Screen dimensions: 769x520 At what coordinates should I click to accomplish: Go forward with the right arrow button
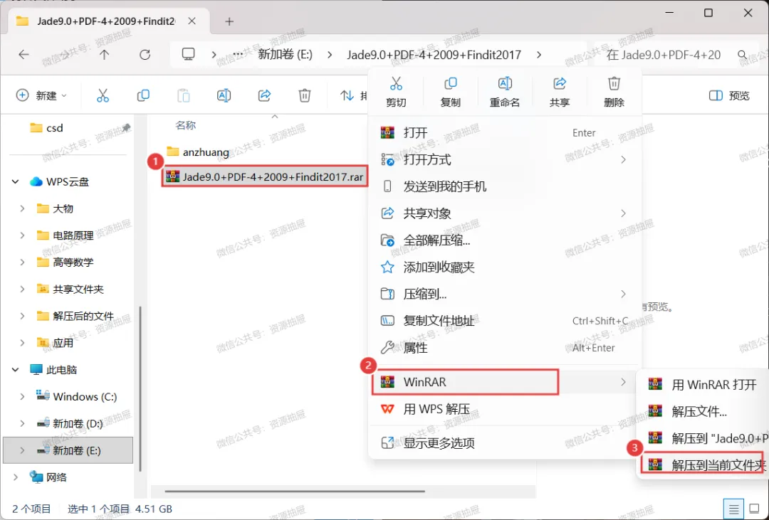[64, 54]
